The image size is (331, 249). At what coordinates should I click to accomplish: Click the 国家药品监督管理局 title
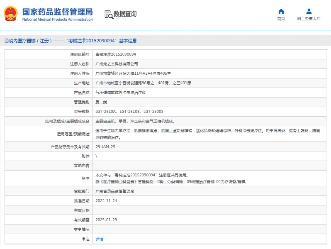(57, 12)
